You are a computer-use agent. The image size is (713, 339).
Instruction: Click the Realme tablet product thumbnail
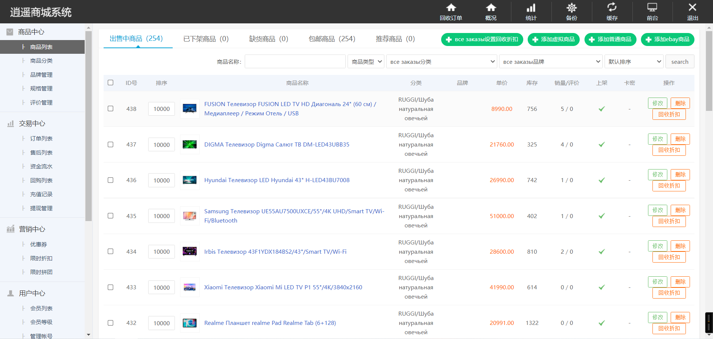click(190, 323)
